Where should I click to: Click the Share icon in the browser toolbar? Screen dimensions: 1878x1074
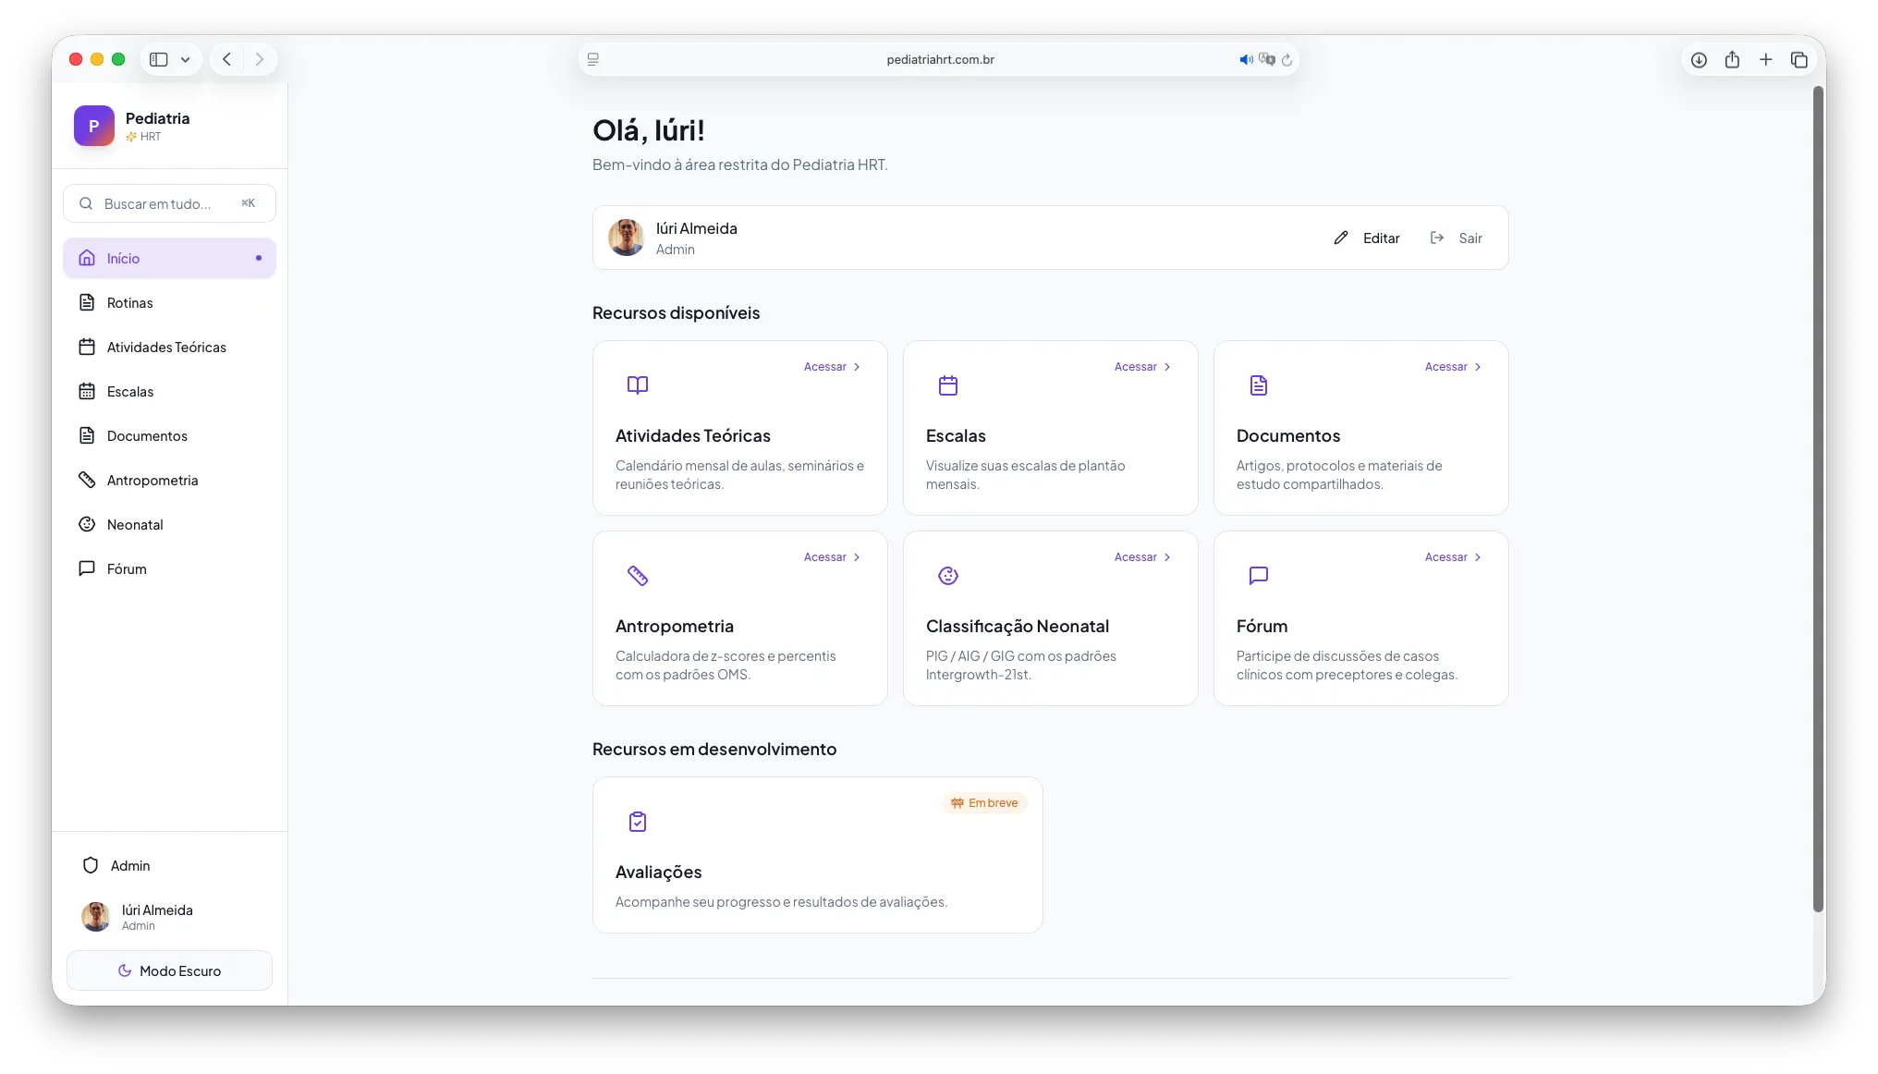click(1732, 59)
